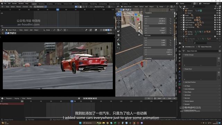The width and height of the screenshot is (222, 125).
Task: Select the Scale tool in viewport toolbar
Action: 119,31
